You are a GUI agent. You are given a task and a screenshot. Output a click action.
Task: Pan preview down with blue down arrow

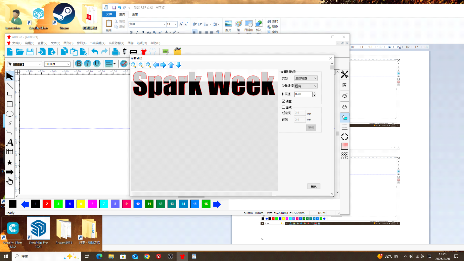pyautogui.click(x=179, y=65)
